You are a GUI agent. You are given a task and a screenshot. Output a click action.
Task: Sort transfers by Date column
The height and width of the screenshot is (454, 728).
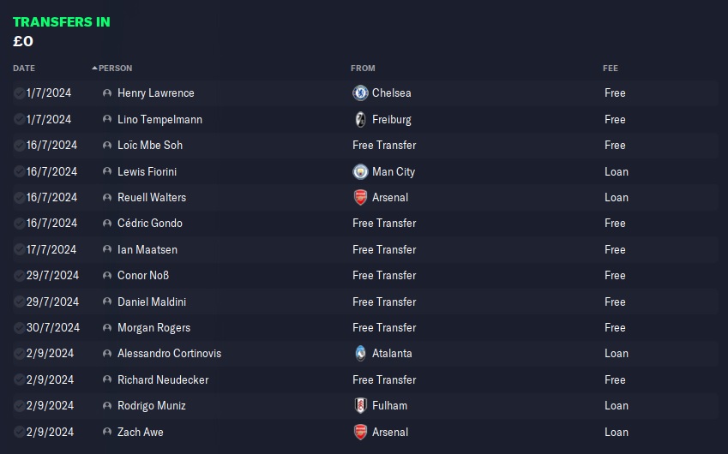[24, 69]
